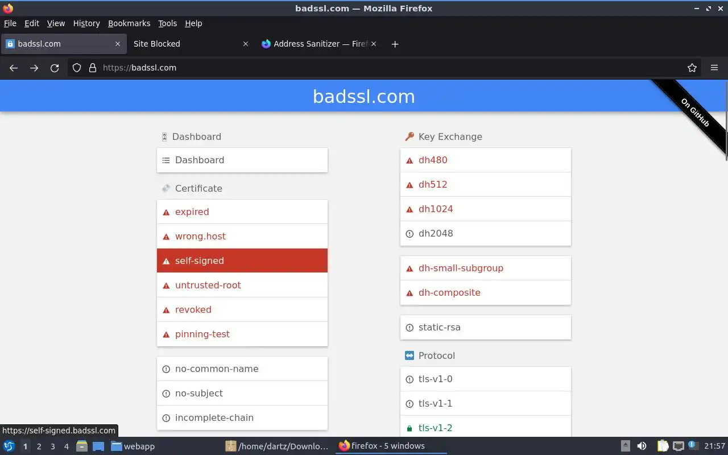Image resolution: width=728 pixels, height=455 pixels.
Task: Open the pinning-test link
Action: click(x=242, y=334)
